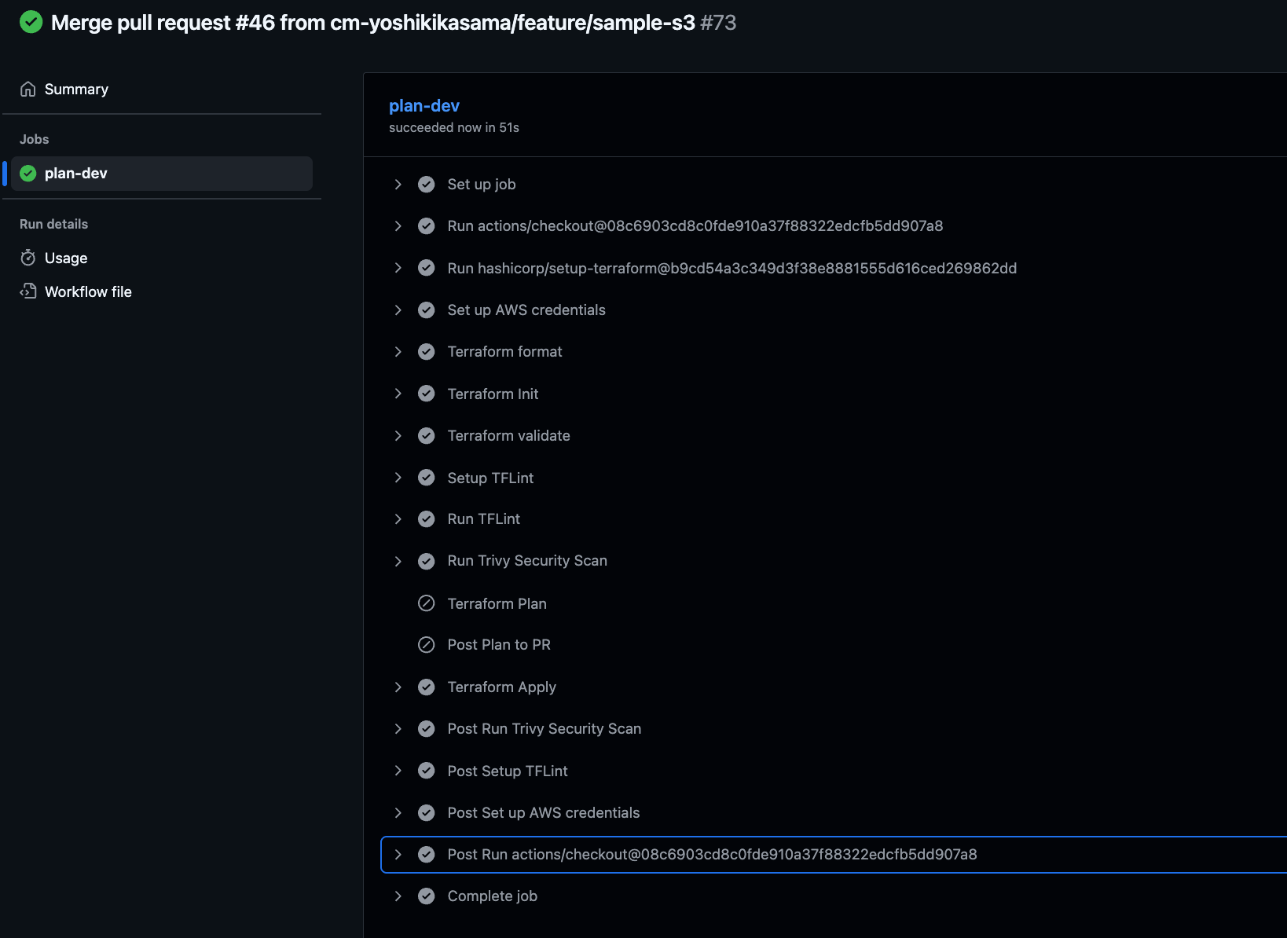Screen dimensions: 1287x938
Task: Click the success checkmark beside Set up job
Action: tap(427, 185)
